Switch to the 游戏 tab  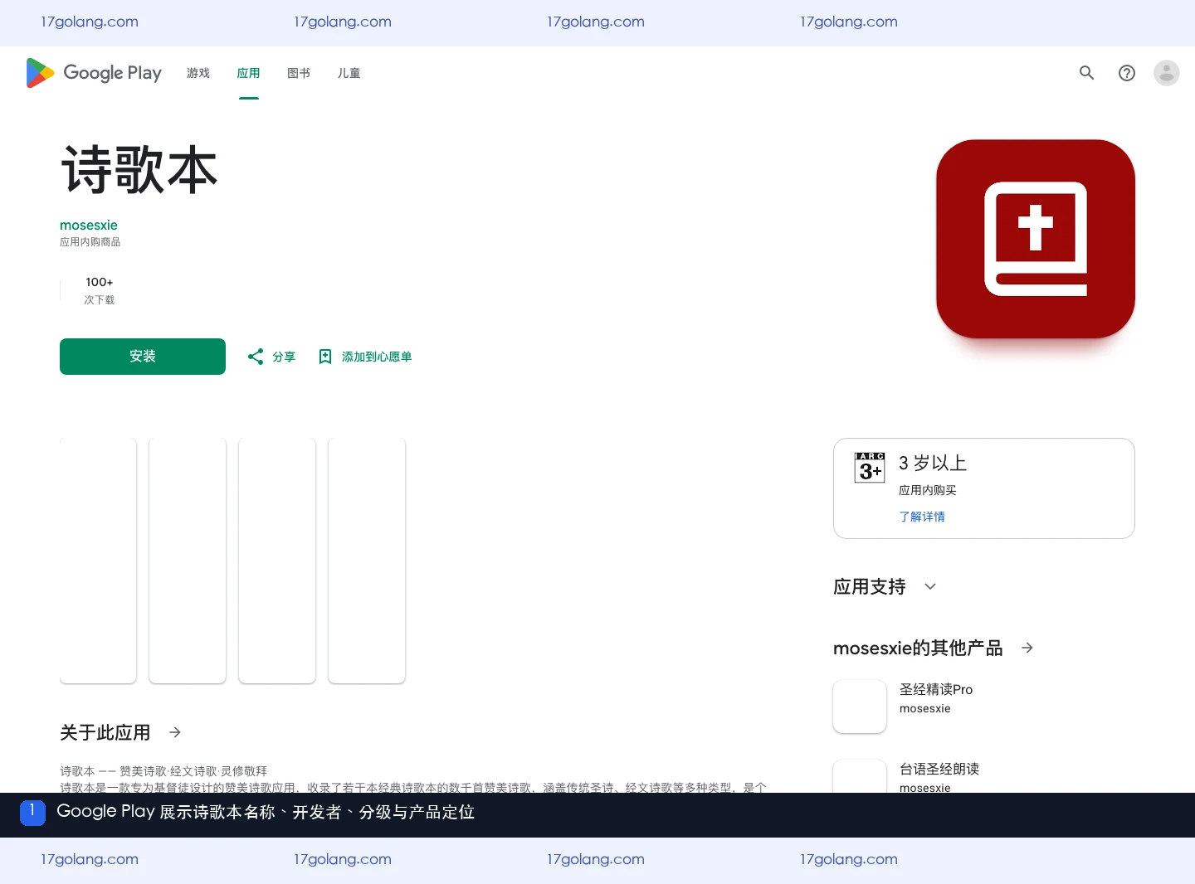(x=198, y=73)
